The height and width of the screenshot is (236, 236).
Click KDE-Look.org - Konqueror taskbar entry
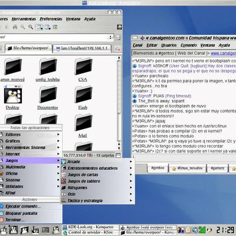(x=90, y=227)
